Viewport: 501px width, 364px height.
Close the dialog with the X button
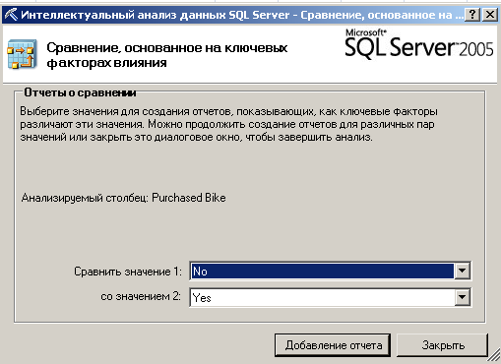pyautogui.click(x=490, y=15)
